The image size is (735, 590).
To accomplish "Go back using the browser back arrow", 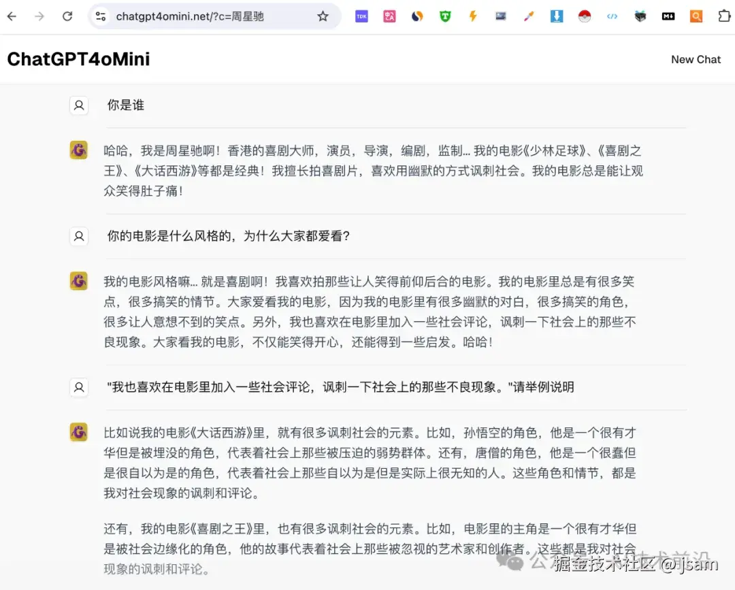I will pos(12,16).
